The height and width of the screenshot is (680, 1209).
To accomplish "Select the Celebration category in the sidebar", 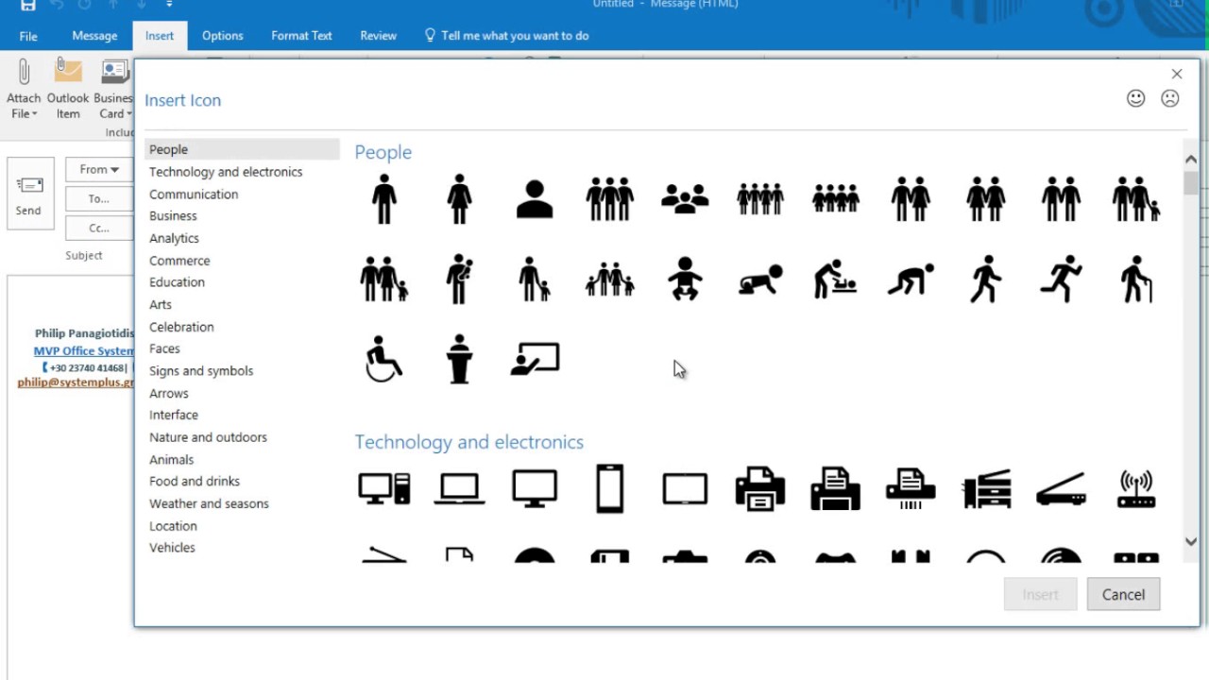I will coord(181,326).
